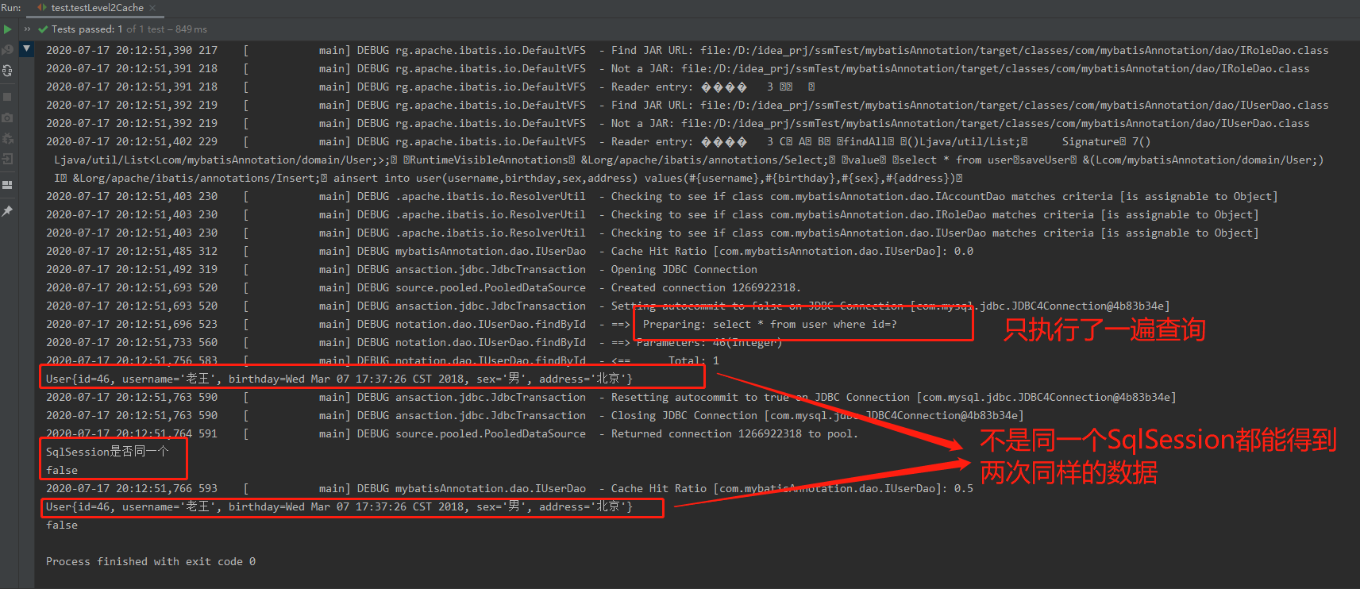Click the second 'User{id=46...' output line
This screenshot has width=1360, height=589.
coord(339,506)
